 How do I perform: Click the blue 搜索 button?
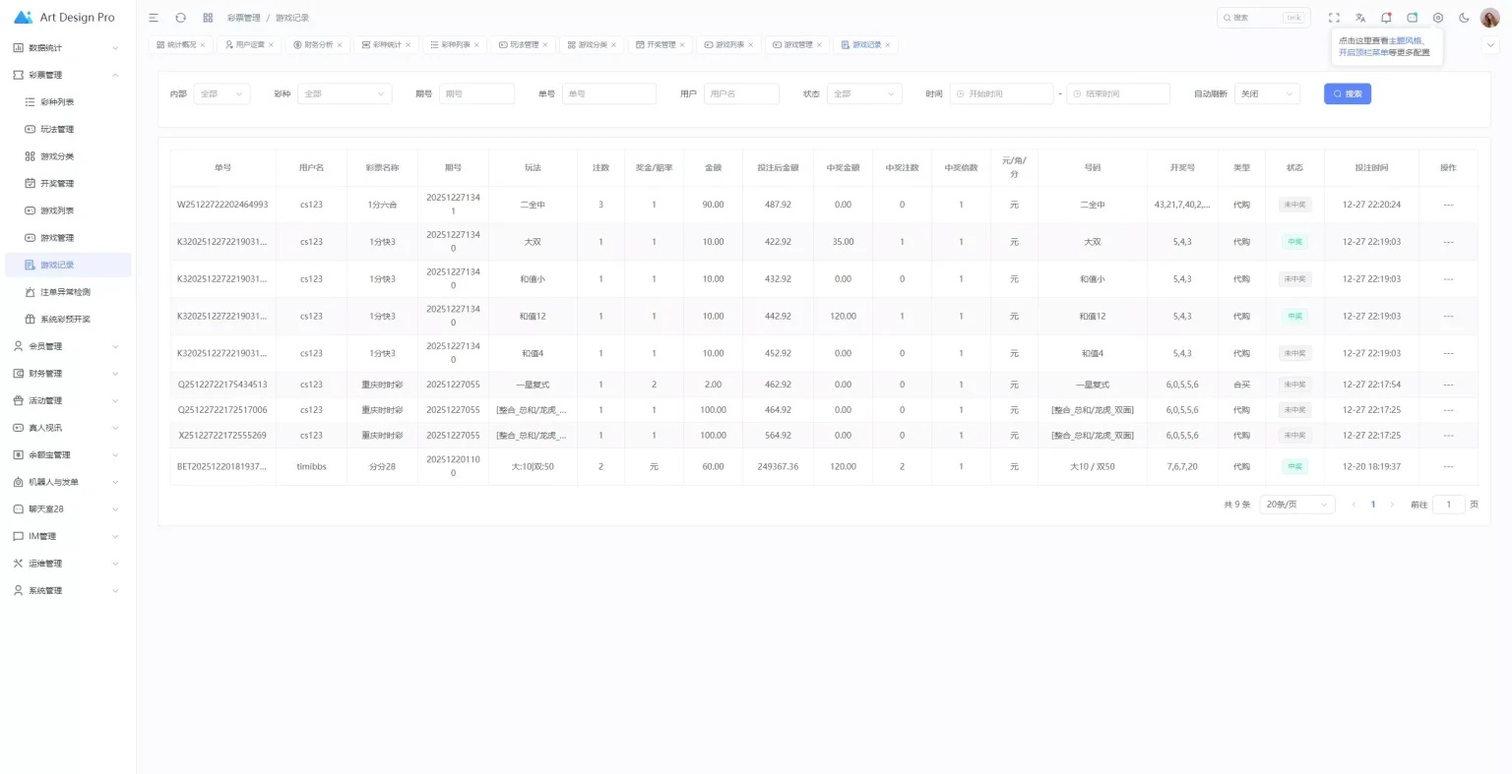pos(1347,93)
